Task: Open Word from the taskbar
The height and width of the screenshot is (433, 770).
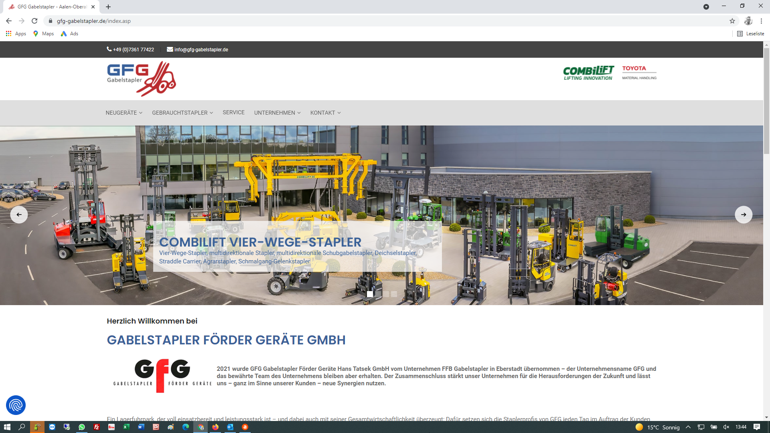Action: pyautogui.click(x=141, y=427)
